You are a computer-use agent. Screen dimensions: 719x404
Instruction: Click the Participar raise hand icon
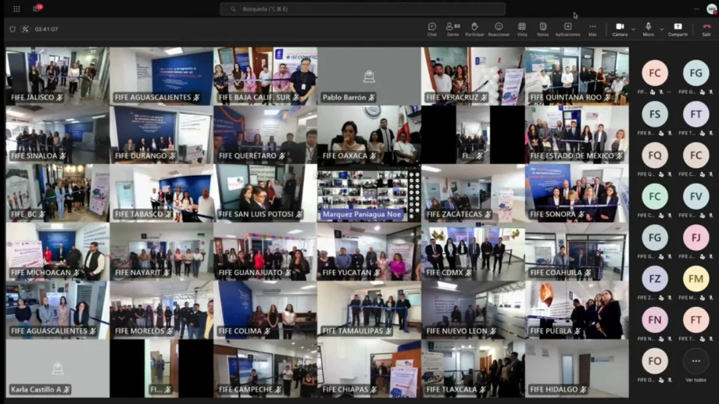click(474, 29)
